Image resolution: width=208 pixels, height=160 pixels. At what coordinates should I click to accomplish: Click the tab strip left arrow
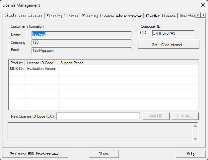[x=198, y=15]
